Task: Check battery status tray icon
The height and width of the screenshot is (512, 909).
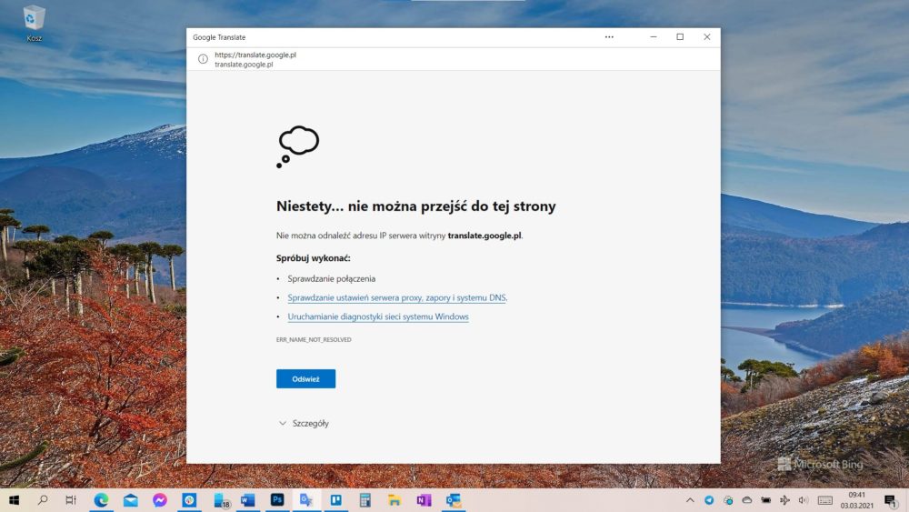Action: pyautogui.click(x=765, y=500)
